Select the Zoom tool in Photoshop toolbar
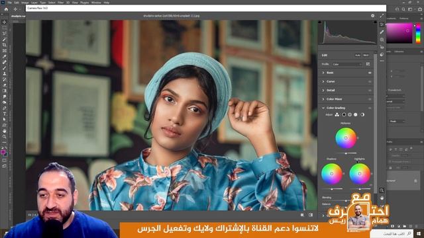The image size is (424, 238). coord(5,137)
